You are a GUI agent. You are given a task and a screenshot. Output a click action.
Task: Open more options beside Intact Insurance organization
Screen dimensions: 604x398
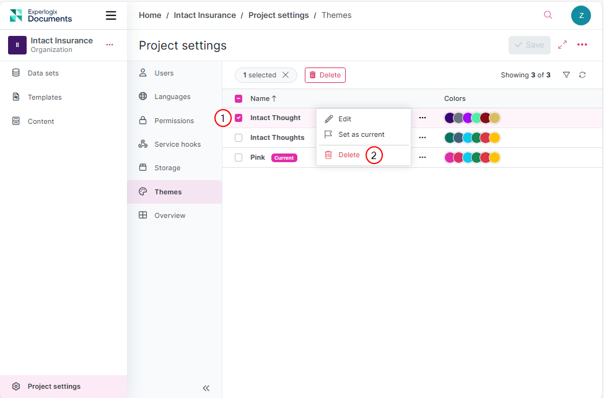coord(110,45)
